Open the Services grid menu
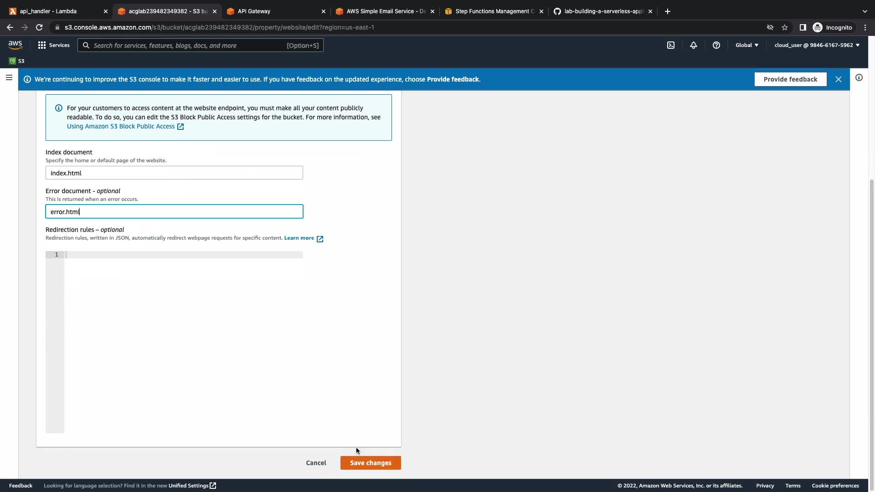 click(x=54, y=45)
